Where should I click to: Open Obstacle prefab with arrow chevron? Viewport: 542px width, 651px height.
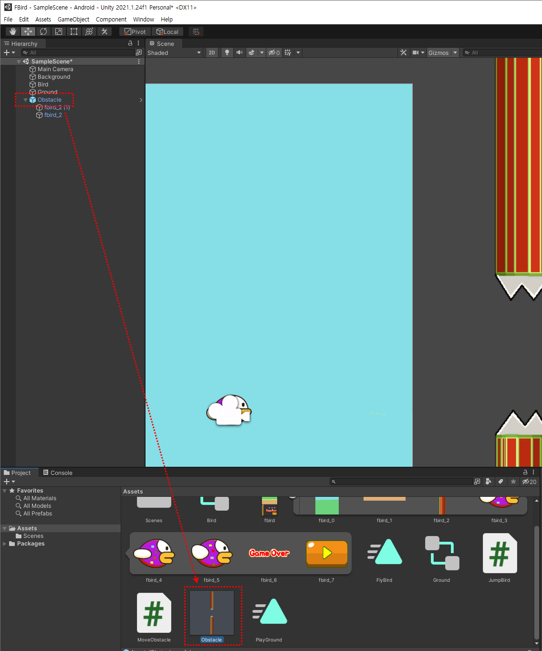(x=141, y=100)
